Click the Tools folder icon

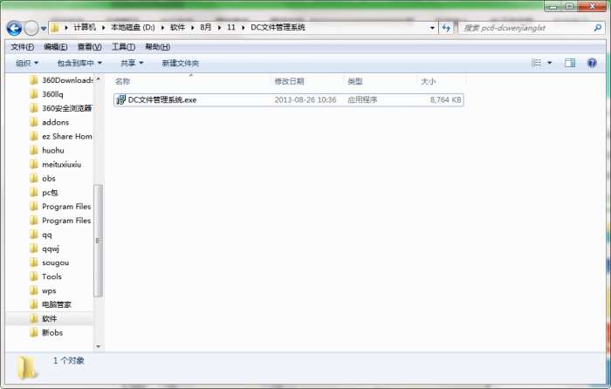coord(34,276)
